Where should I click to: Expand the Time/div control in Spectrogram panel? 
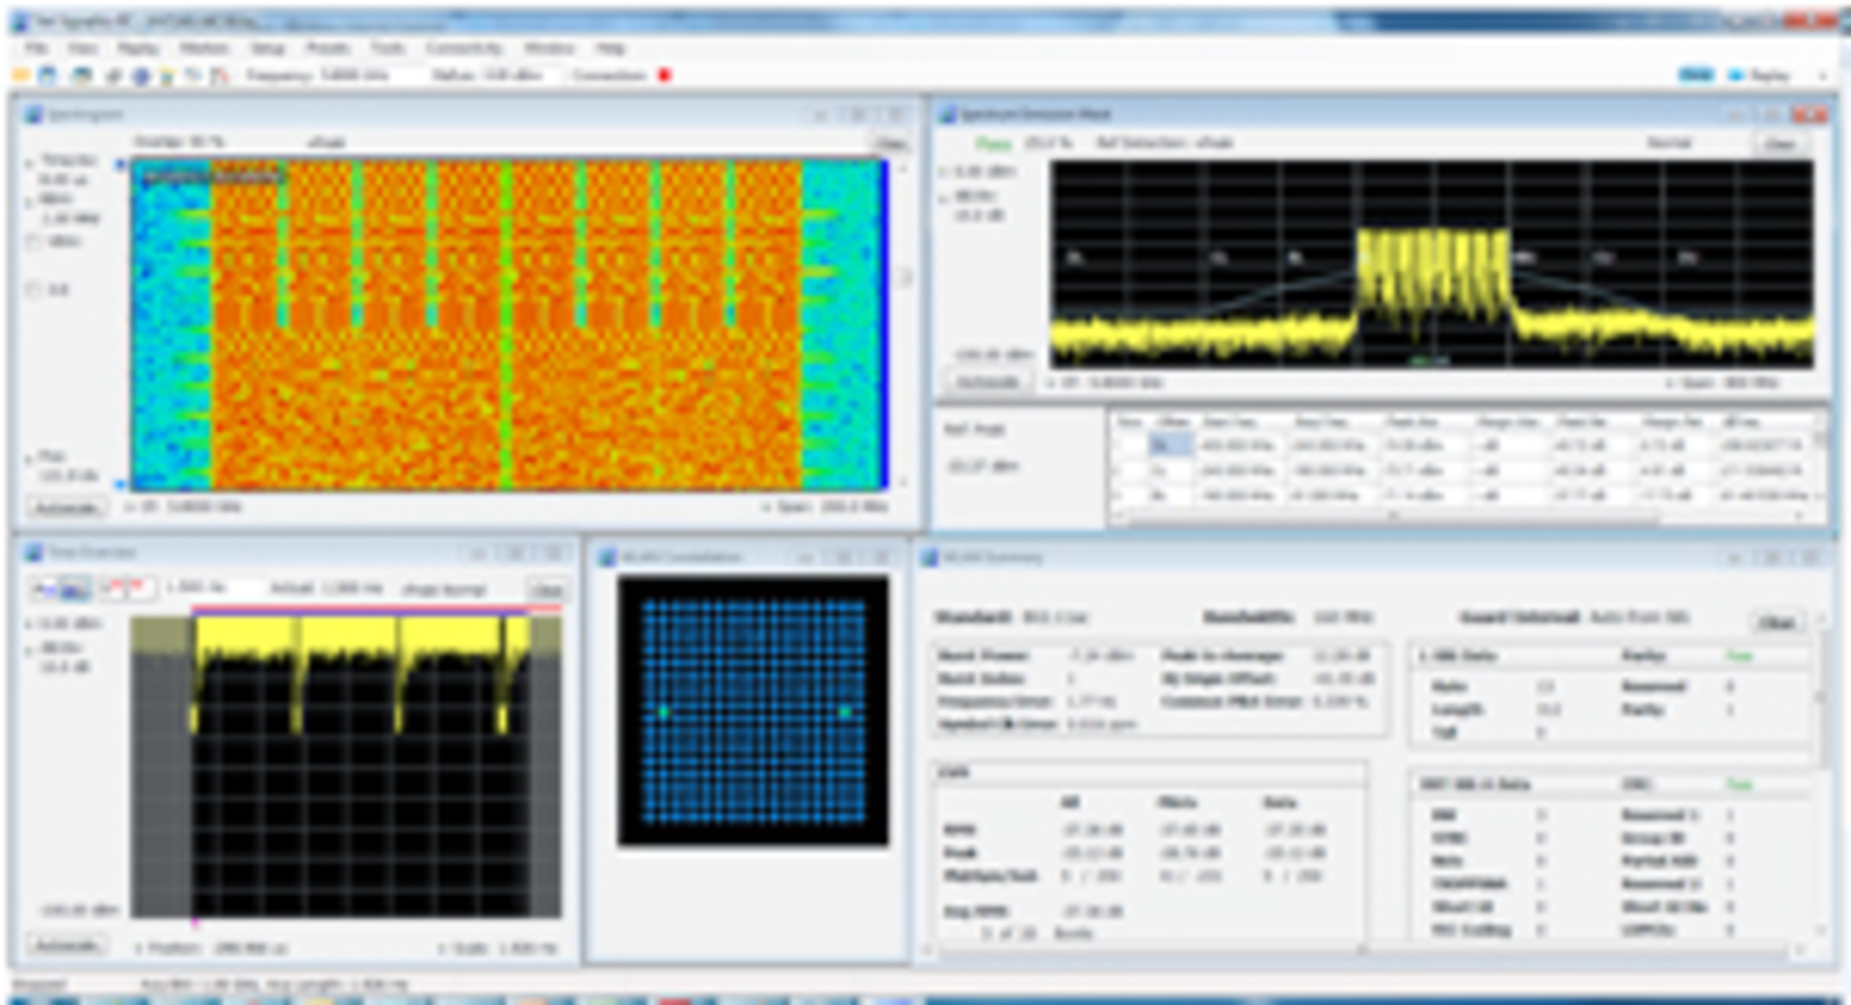click(29, 162)
